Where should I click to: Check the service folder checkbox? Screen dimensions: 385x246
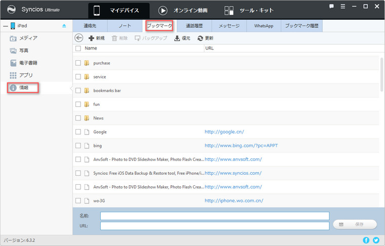78,77
